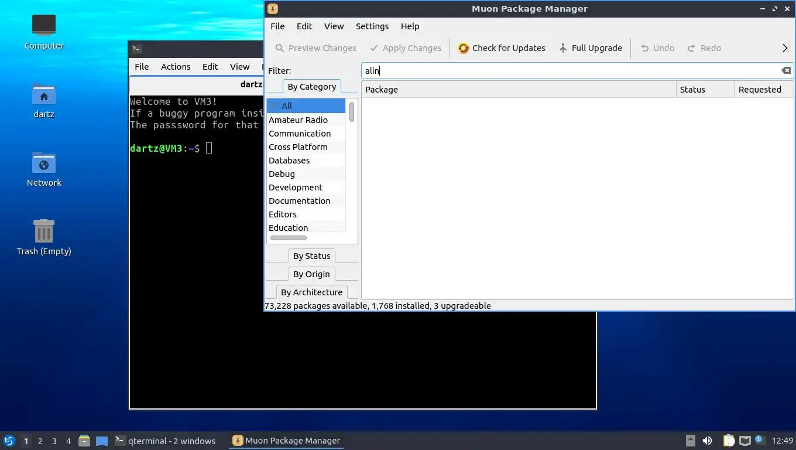Viewport: 796px width, 450px height.
Task: Open the Trash (Empty) desktop icon
Action: click(x=44, y=237)
